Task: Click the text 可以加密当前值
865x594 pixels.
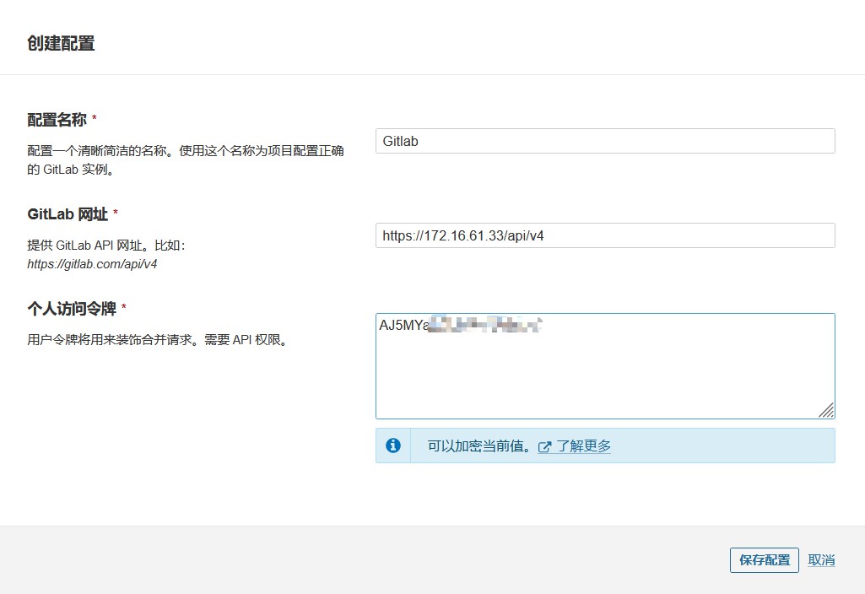Action: pos(480,445)
